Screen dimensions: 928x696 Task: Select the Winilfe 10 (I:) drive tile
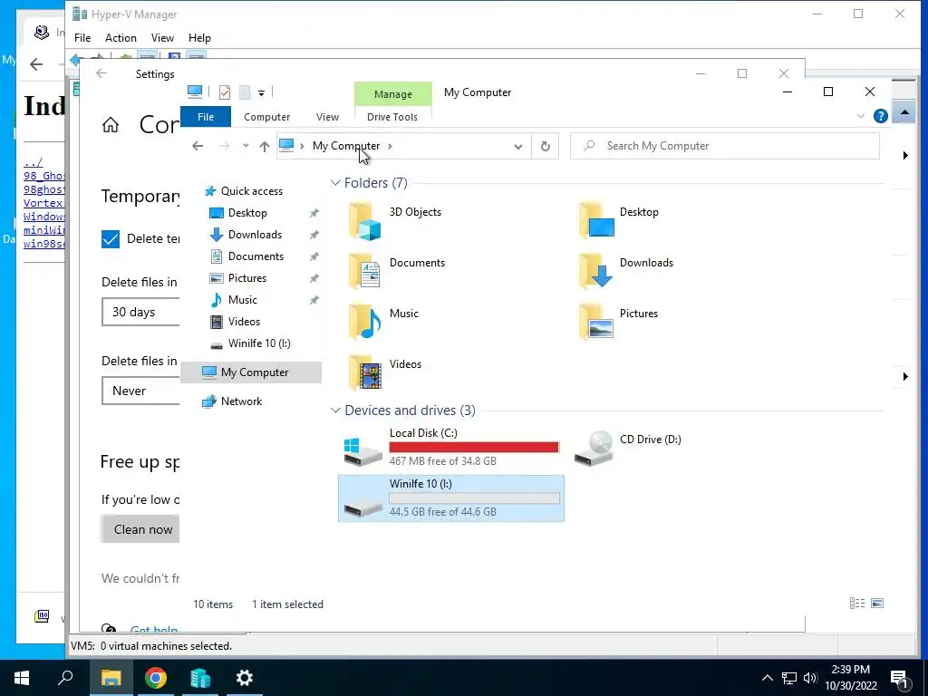[451, 498]
